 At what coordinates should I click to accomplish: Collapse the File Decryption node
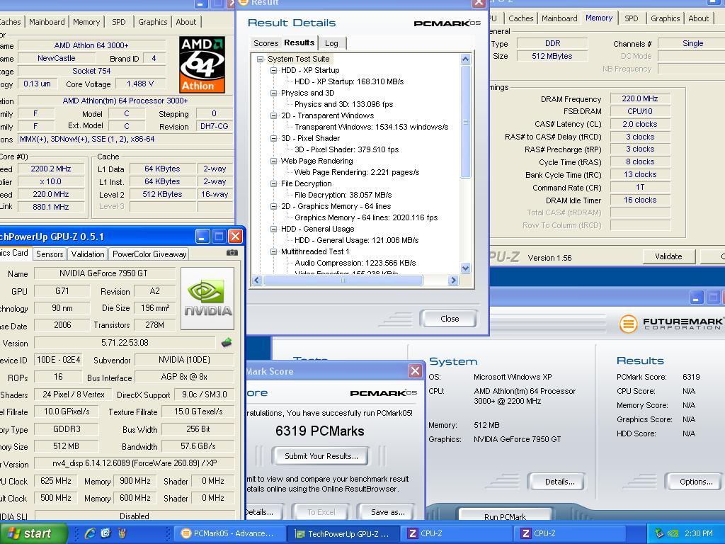pos(273,183)
